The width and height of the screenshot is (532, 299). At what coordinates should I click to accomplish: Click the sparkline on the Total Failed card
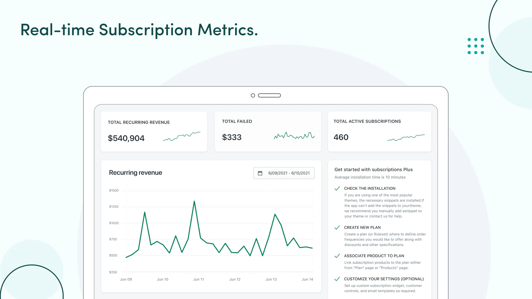294,136
